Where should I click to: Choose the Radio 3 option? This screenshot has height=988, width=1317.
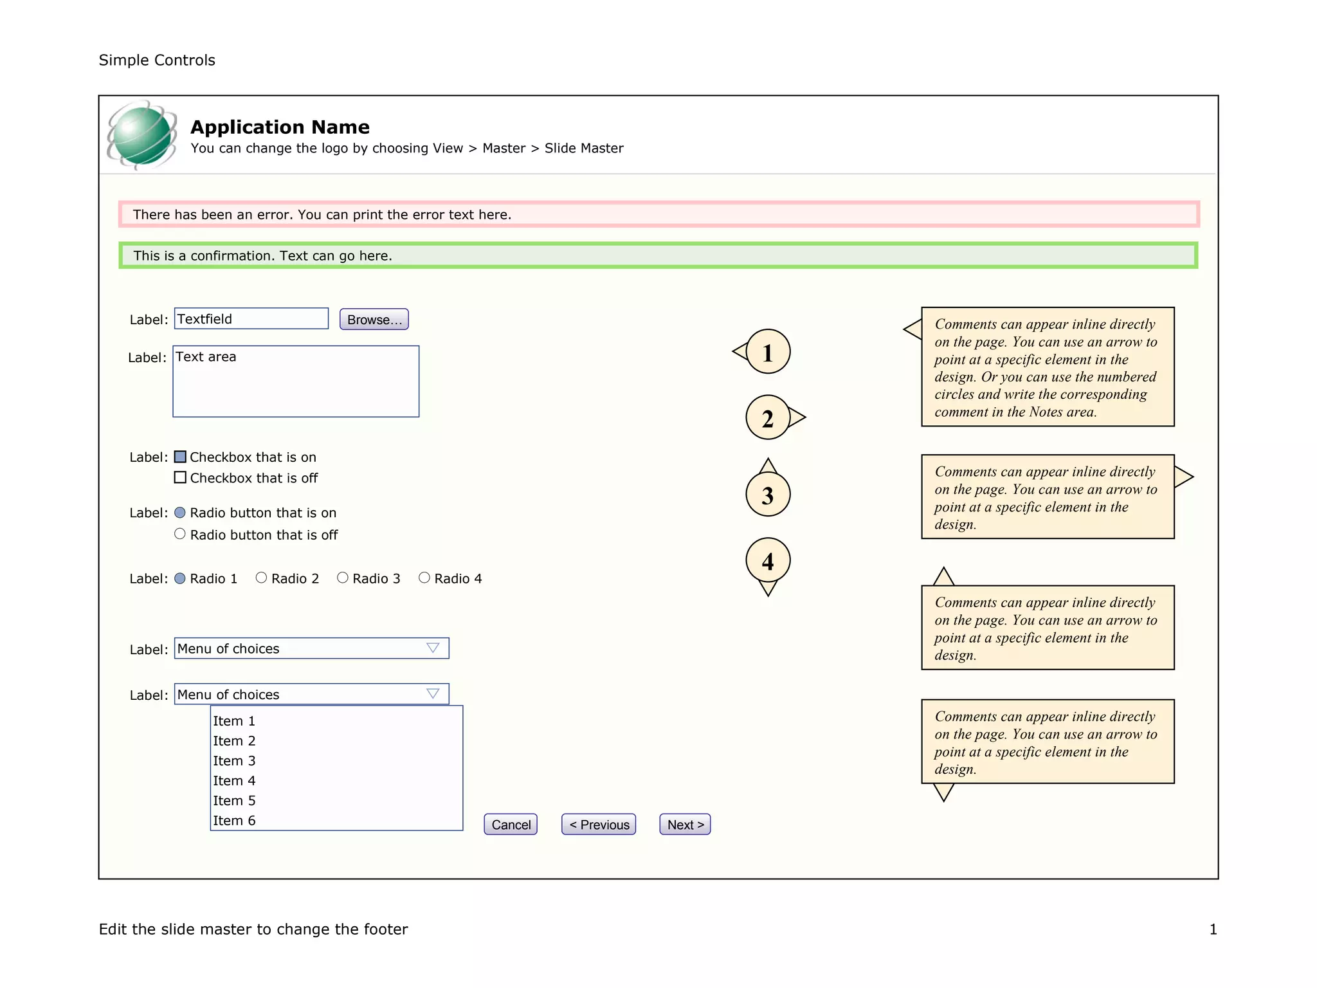coord(343,578)
